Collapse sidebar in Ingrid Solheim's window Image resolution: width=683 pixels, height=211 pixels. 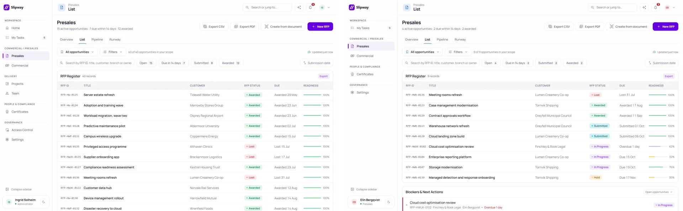pos(19,189)
